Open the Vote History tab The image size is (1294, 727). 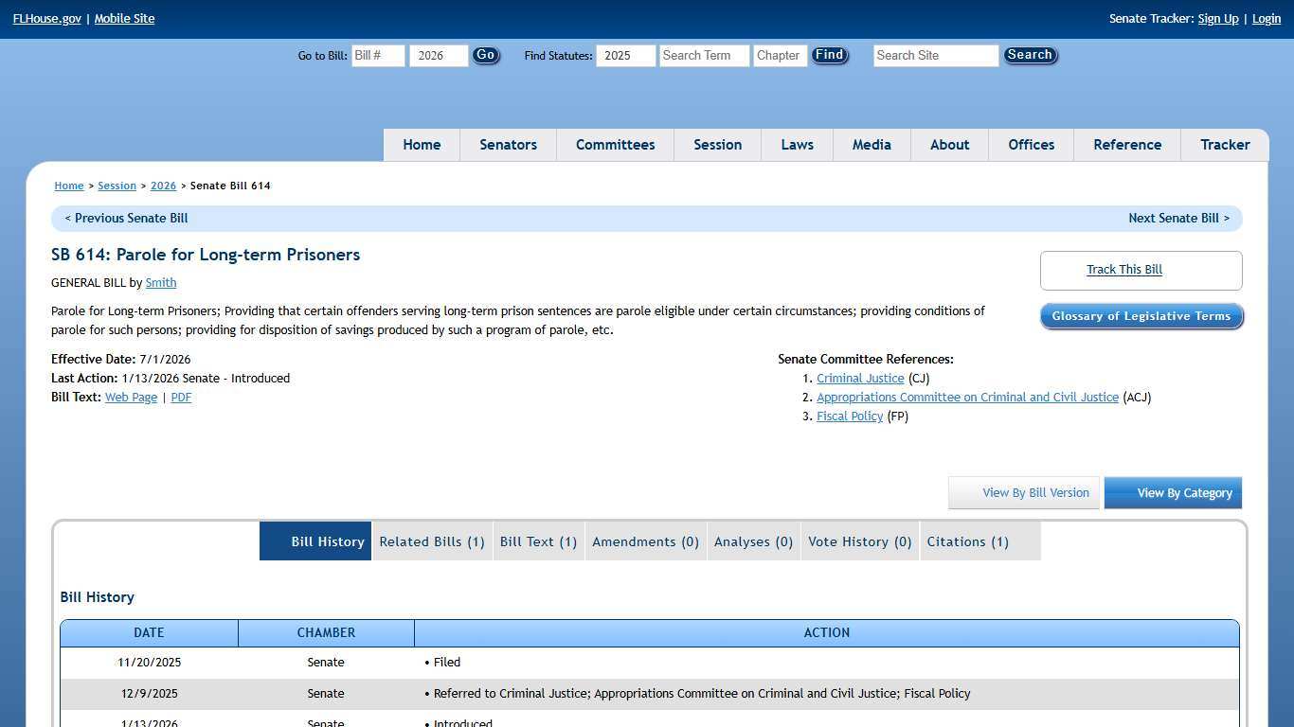859,541
